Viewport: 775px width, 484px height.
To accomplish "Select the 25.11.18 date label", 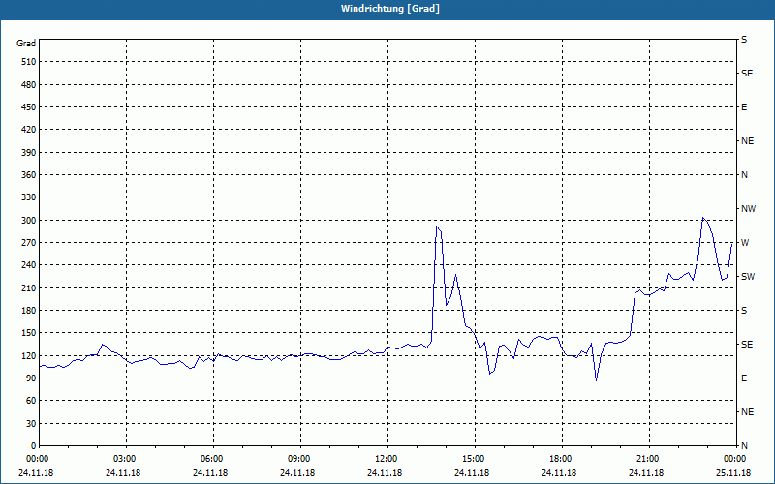I will [x=733, y=473].
